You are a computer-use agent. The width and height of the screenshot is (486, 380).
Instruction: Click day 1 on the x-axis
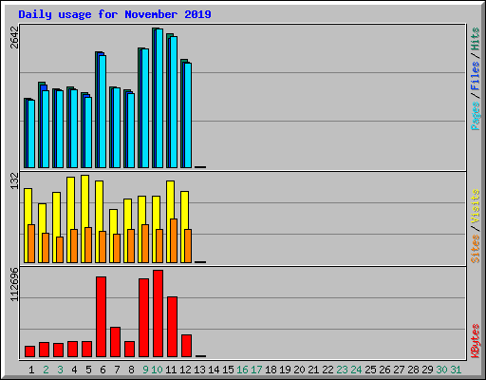pos(31,370)
